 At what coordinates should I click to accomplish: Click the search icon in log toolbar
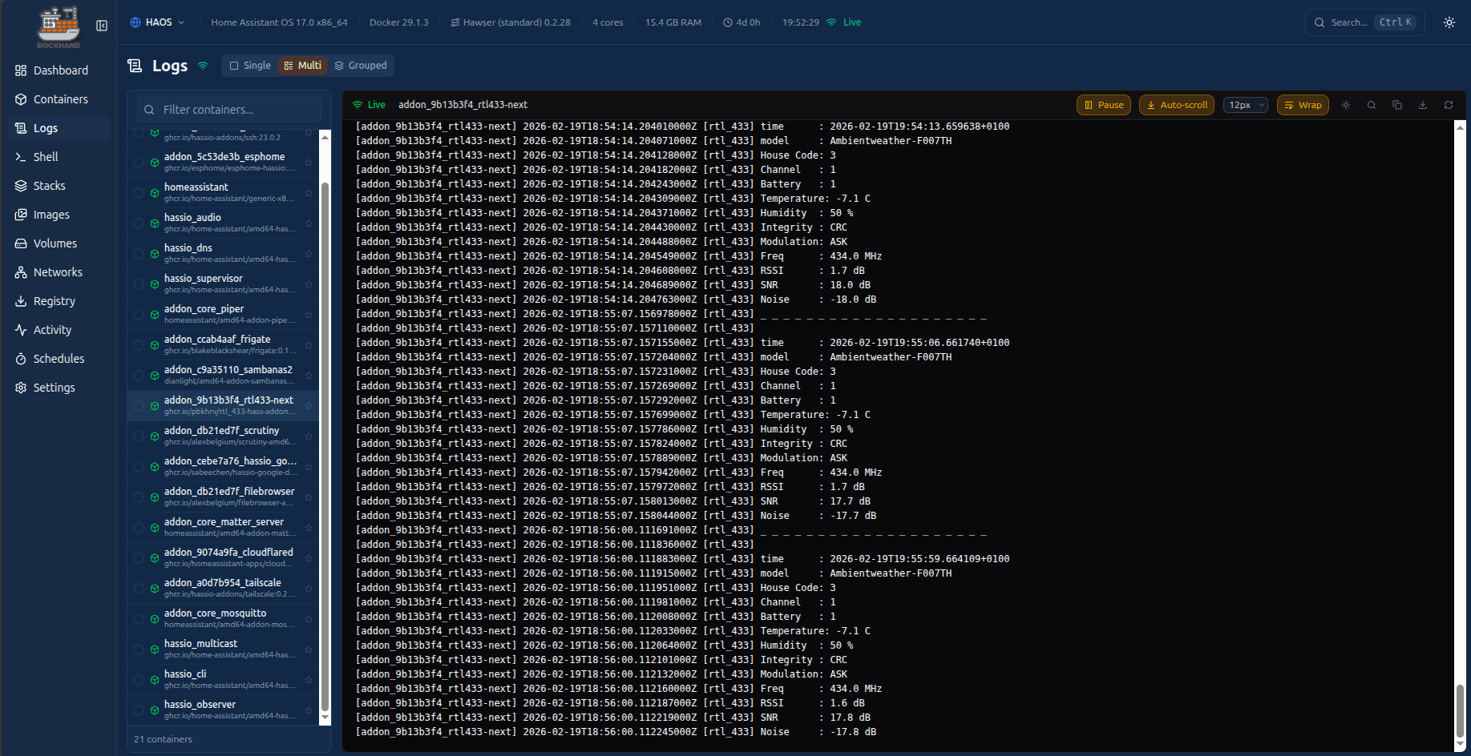(1372, 105)
